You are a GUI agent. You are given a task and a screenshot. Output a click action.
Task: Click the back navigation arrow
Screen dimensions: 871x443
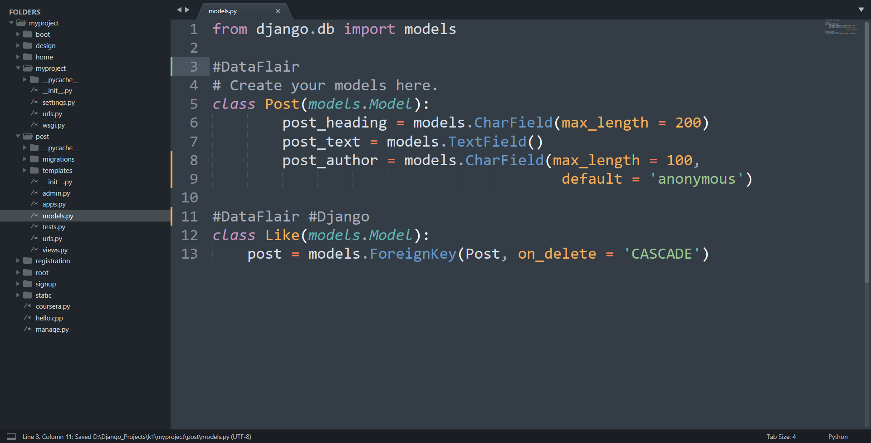(x=179, y=9)
